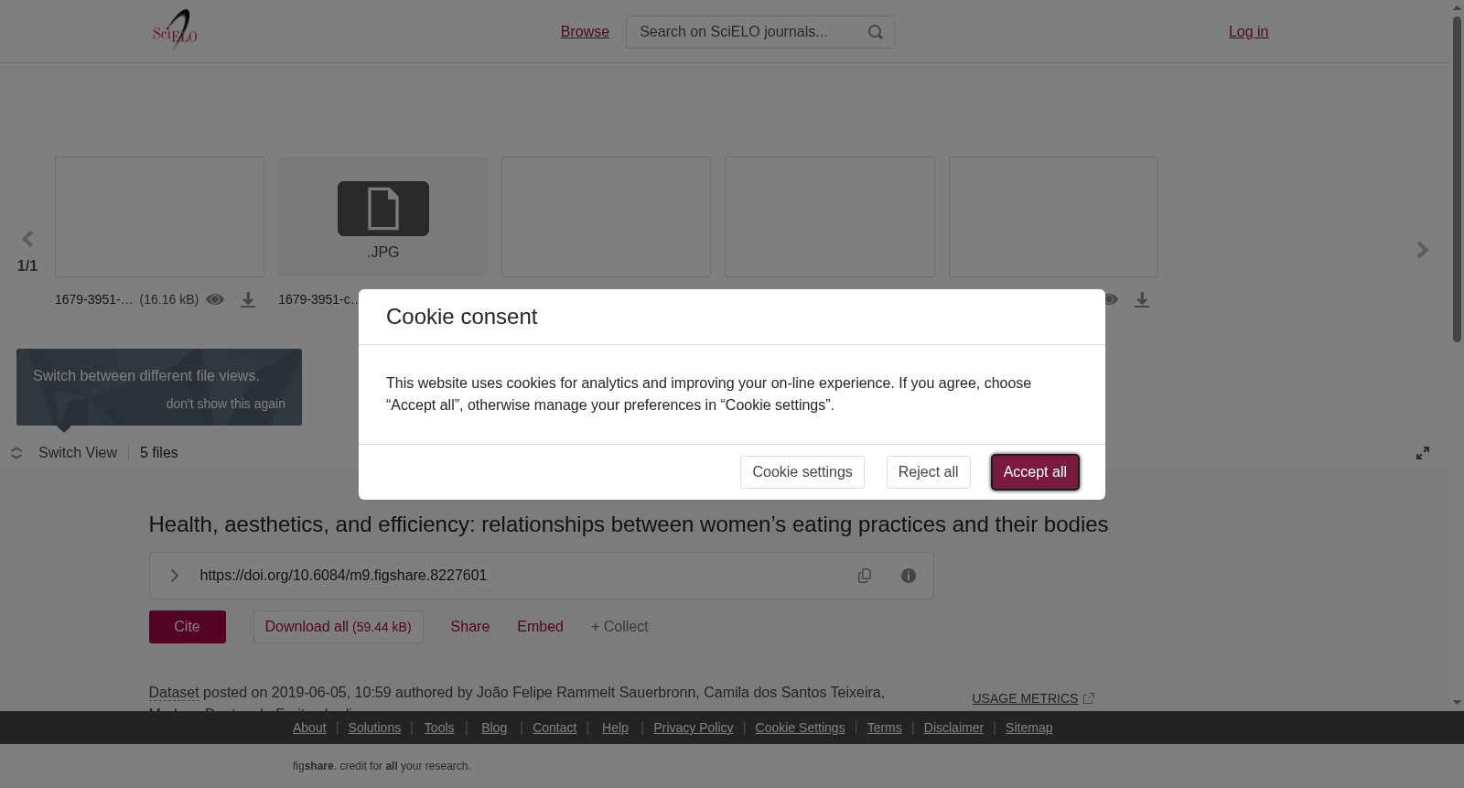Click Browse link
1464x788 pixels.
click(x=585, y=31)
